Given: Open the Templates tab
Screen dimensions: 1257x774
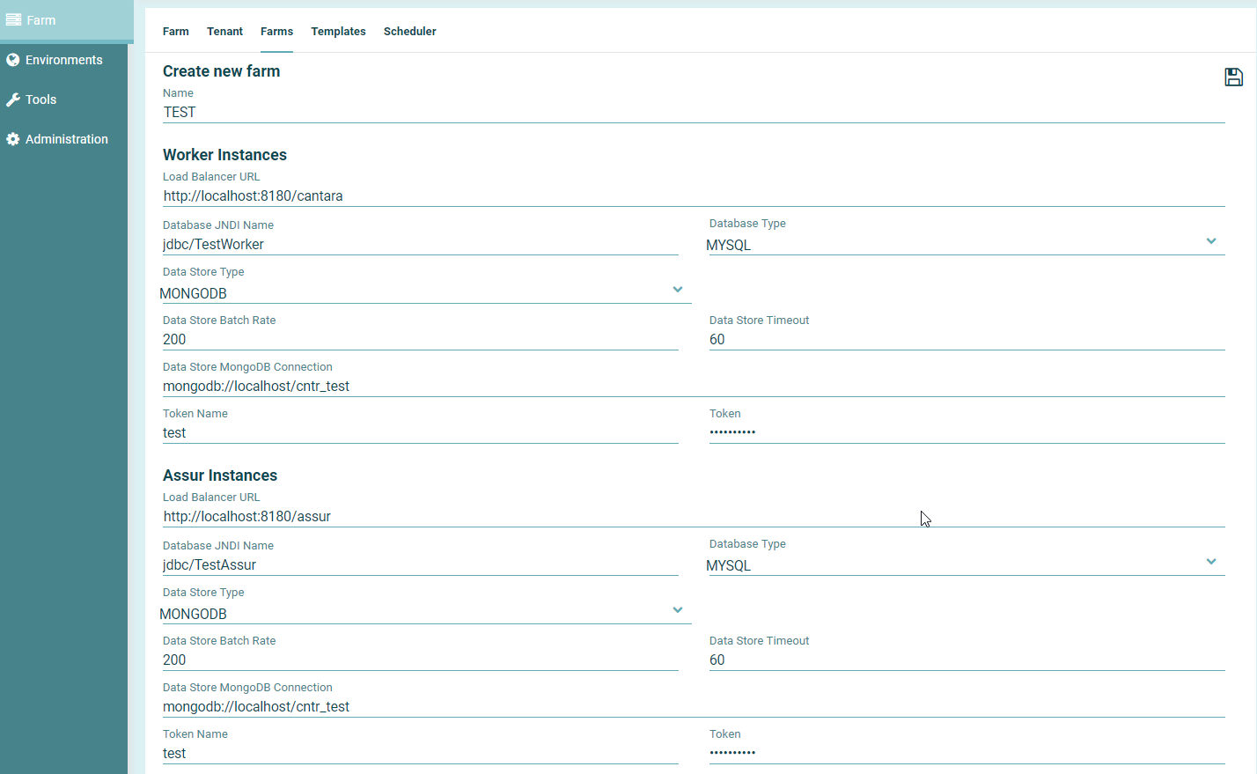Looking at the screenshot, I should pyautogui.click(x=338, y=31).
